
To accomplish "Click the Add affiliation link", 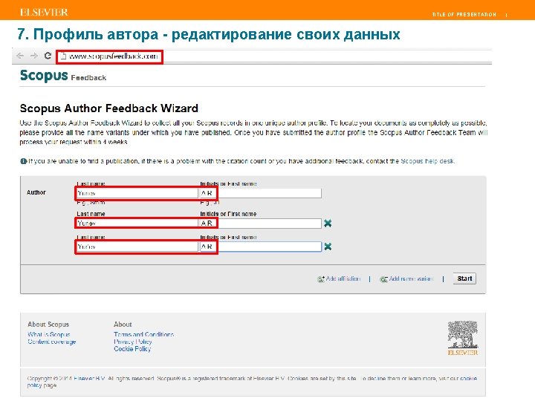I will coord(339,279).
